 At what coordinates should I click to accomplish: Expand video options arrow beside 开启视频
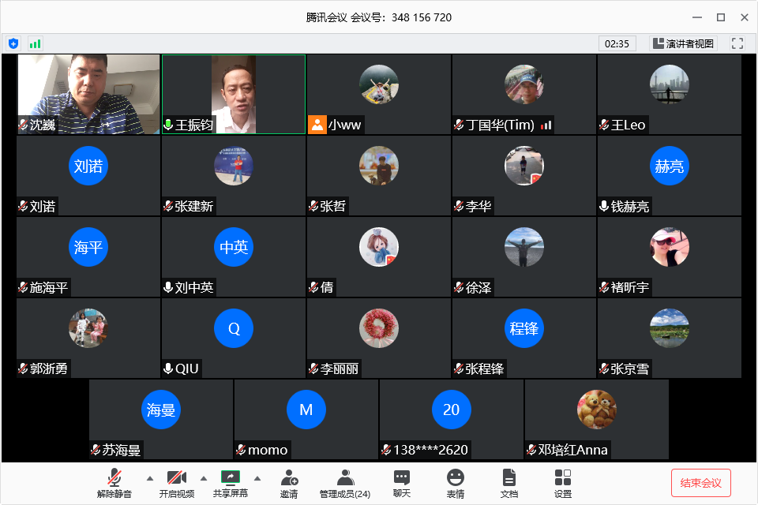tap(203, 478)
